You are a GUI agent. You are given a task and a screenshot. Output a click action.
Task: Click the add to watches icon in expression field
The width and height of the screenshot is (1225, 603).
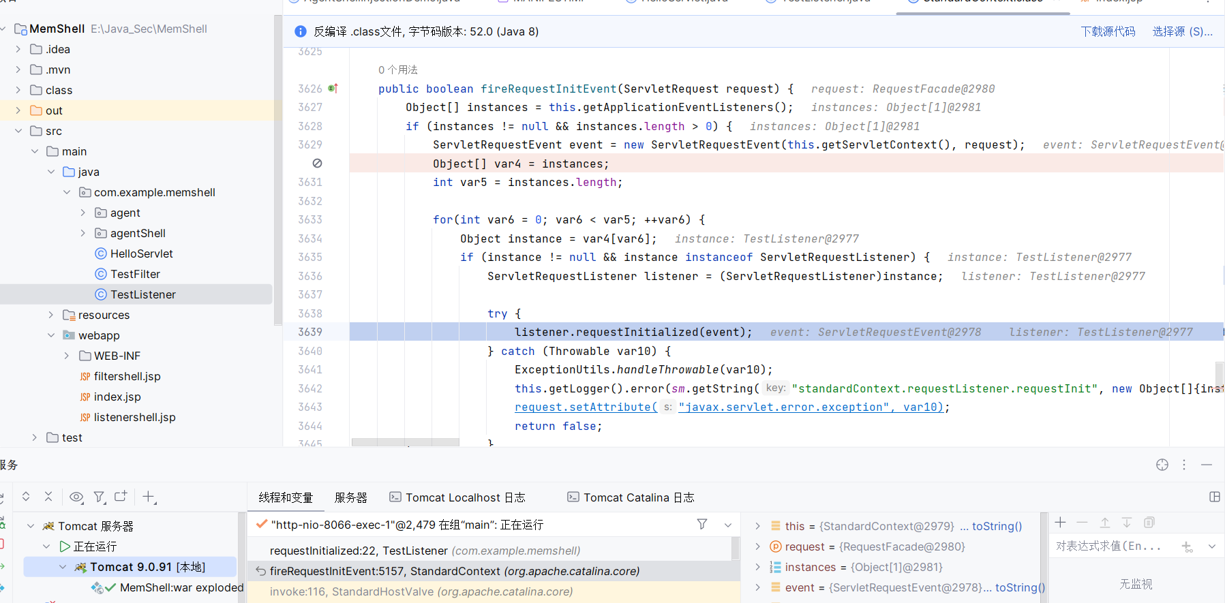1188,546
